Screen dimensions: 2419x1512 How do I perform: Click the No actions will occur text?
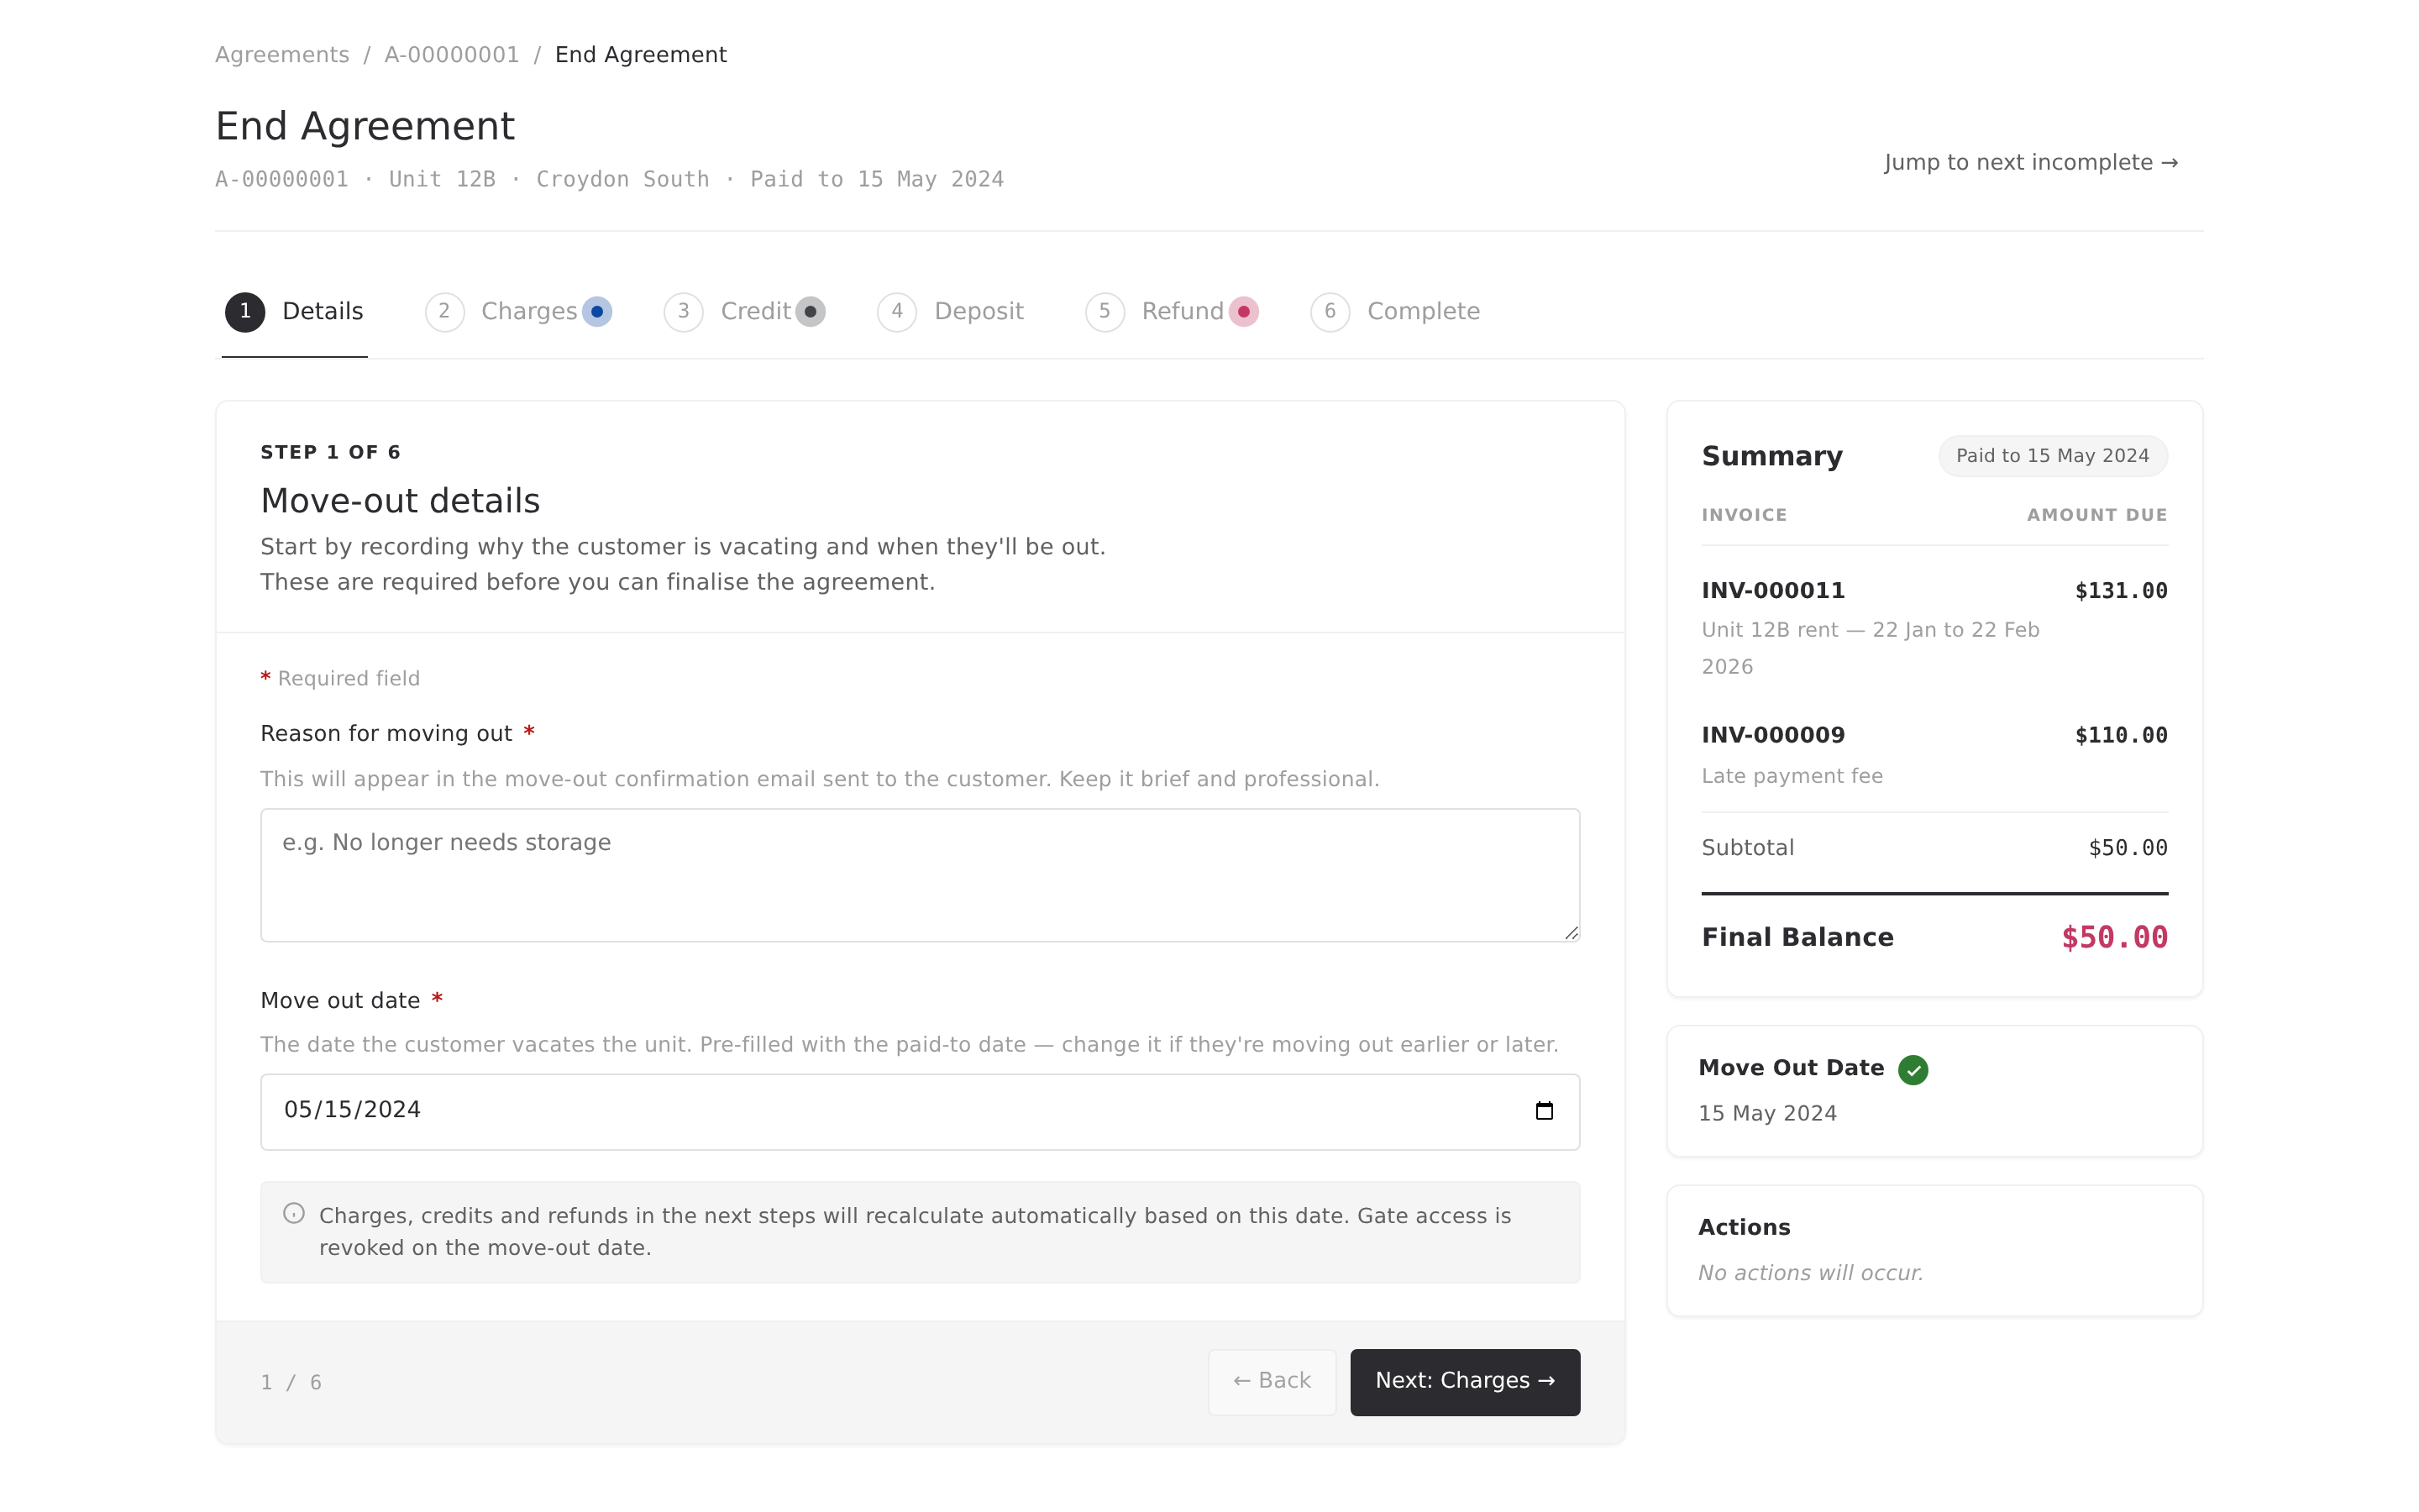[1810, 1273]
